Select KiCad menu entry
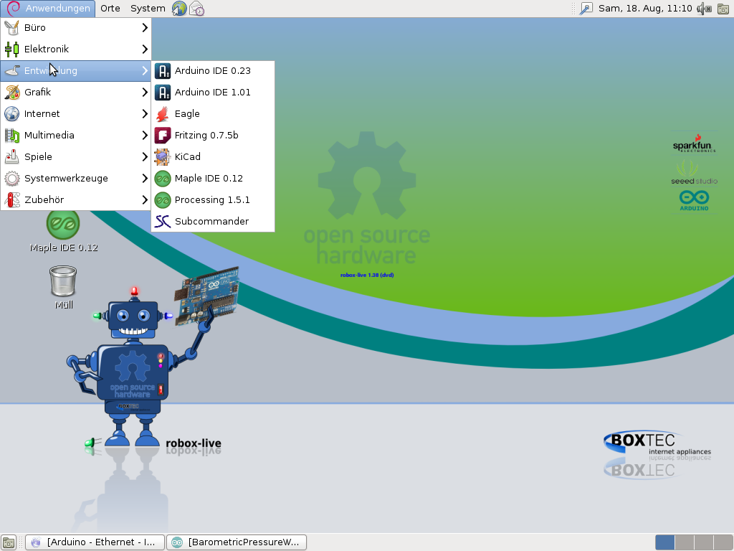 tap(212, 157)
